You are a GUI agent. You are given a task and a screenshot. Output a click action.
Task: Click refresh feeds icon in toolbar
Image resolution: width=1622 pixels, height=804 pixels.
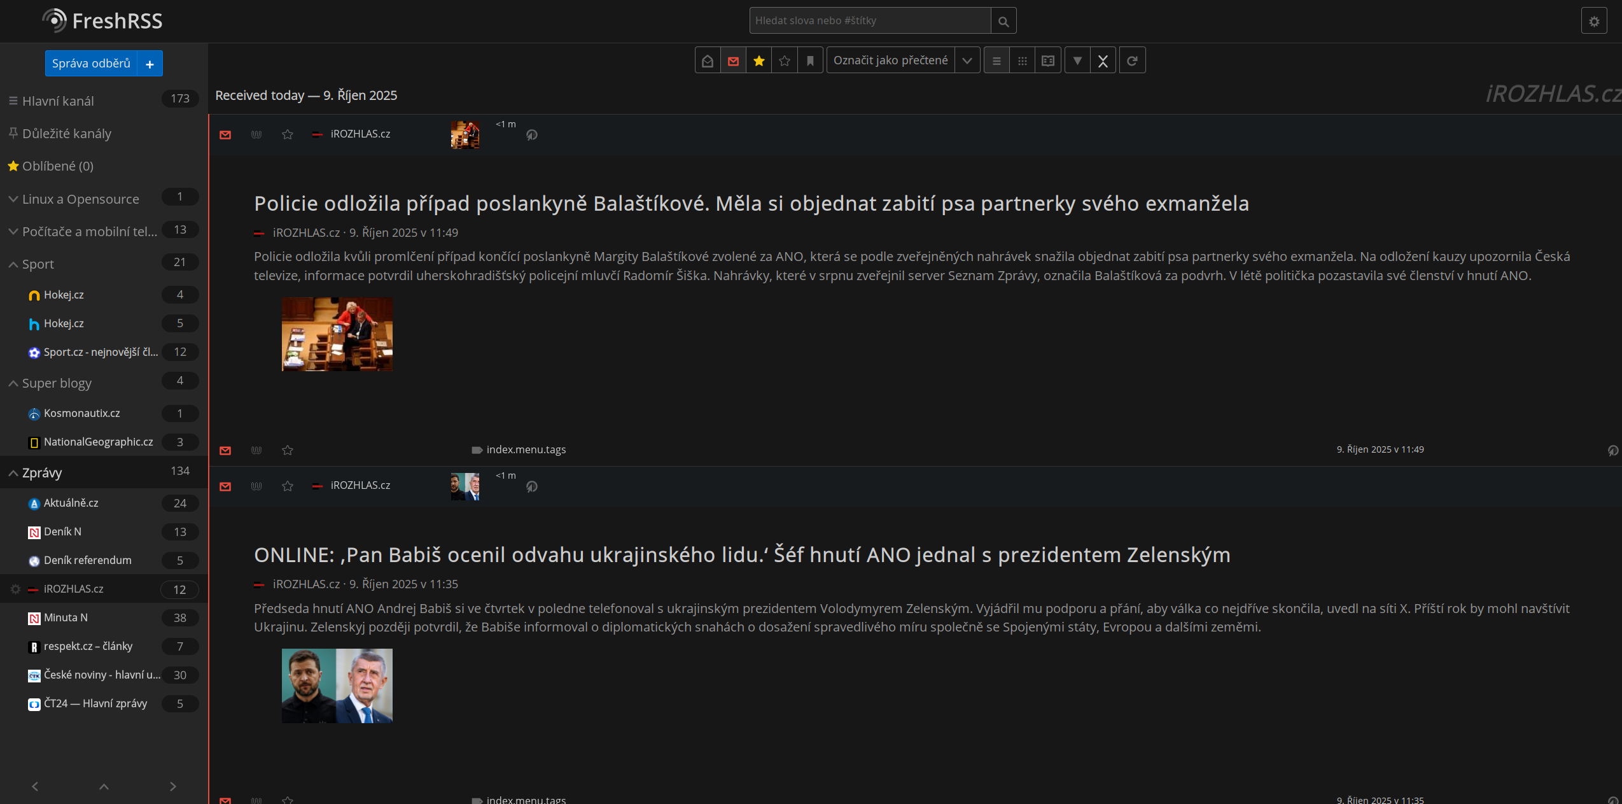click(x=1132, y=60)
